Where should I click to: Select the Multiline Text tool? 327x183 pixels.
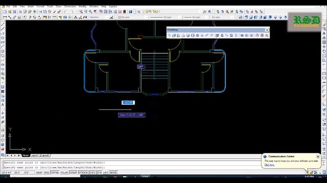(3, 105)
